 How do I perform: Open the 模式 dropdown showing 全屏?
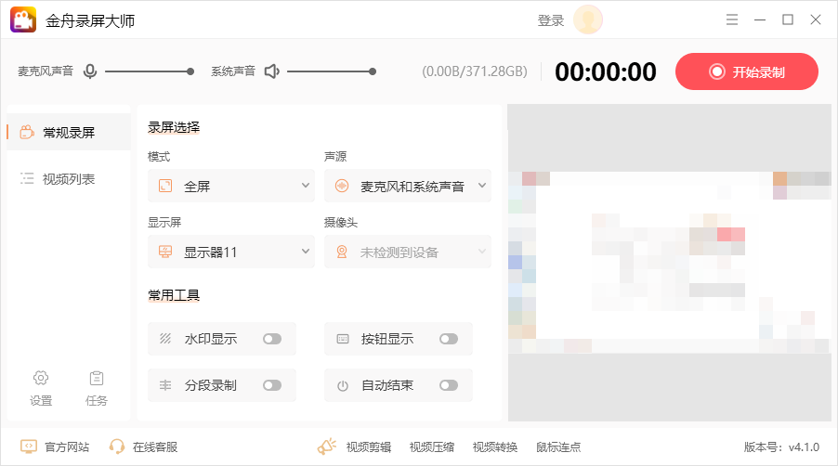231,186
